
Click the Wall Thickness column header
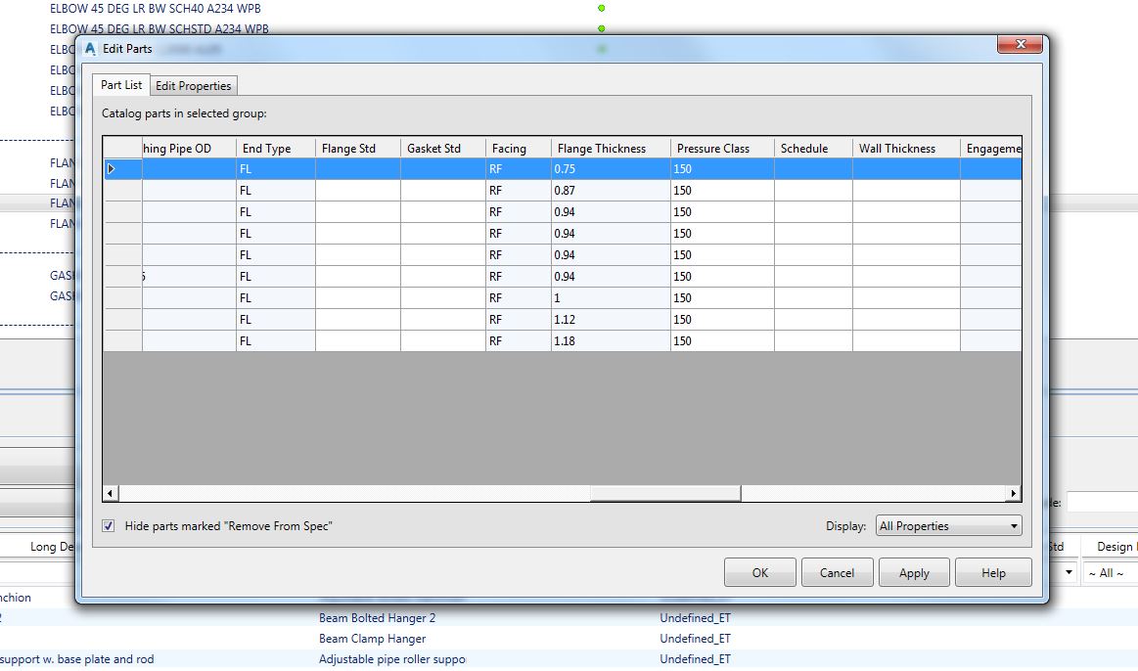(906, 148)
